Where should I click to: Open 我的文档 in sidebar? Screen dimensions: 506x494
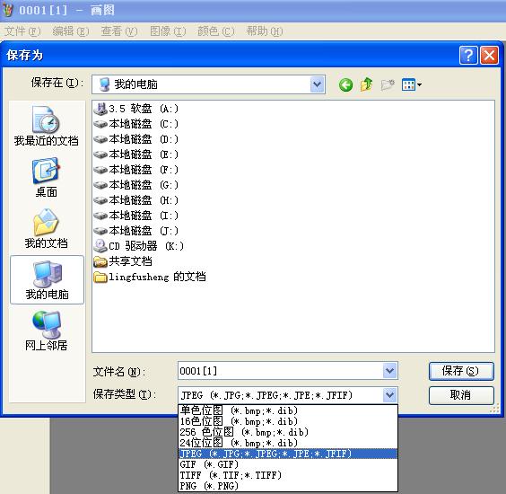46,229
